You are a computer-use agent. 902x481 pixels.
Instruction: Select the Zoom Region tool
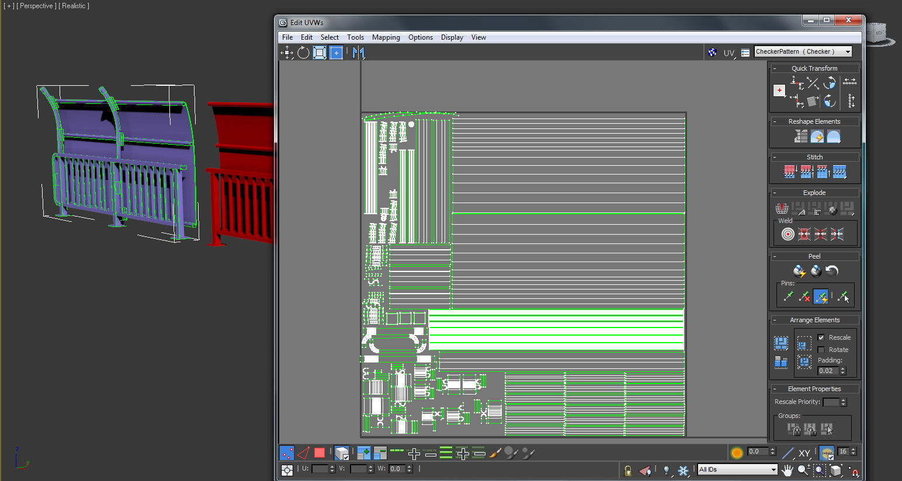820,470
